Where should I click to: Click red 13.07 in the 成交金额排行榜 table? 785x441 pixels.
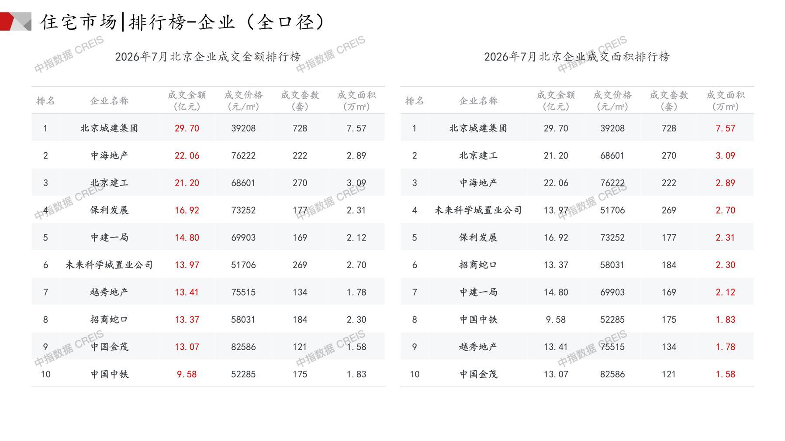187,347
